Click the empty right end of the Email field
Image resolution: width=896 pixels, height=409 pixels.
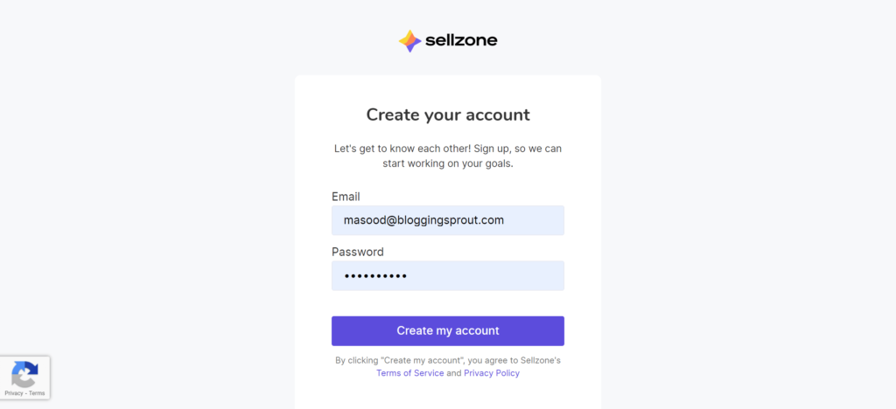tap(535, 220)
